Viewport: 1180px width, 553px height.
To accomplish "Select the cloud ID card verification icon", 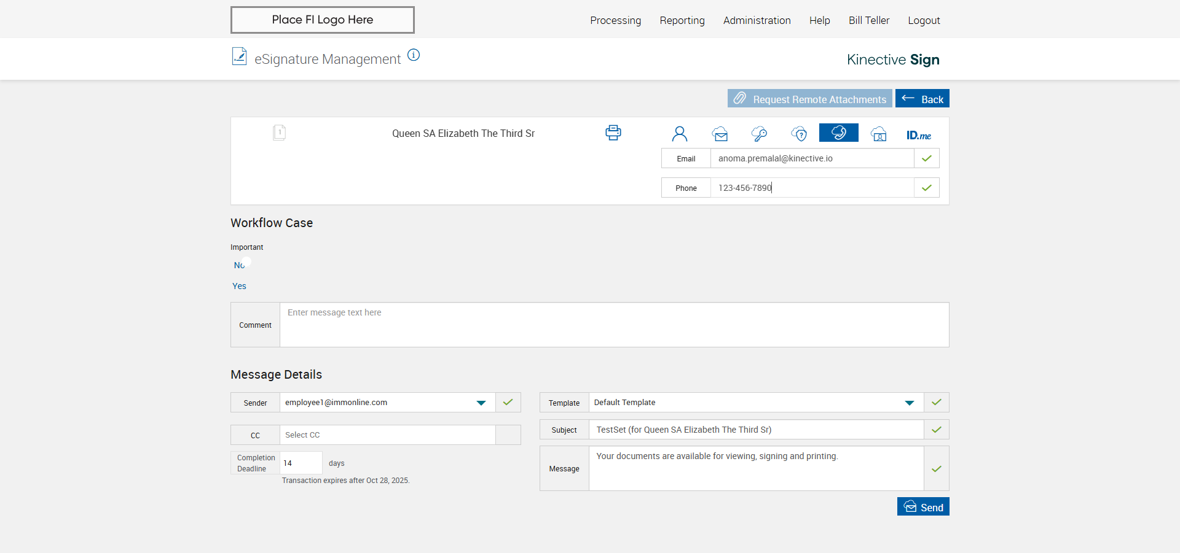I will [x=879, y=134].
